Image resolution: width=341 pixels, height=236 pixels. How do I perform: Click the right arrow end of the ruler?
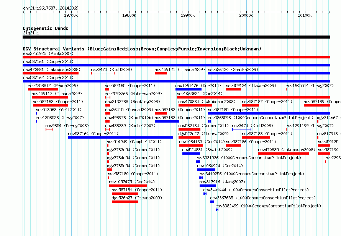(329, 12)
